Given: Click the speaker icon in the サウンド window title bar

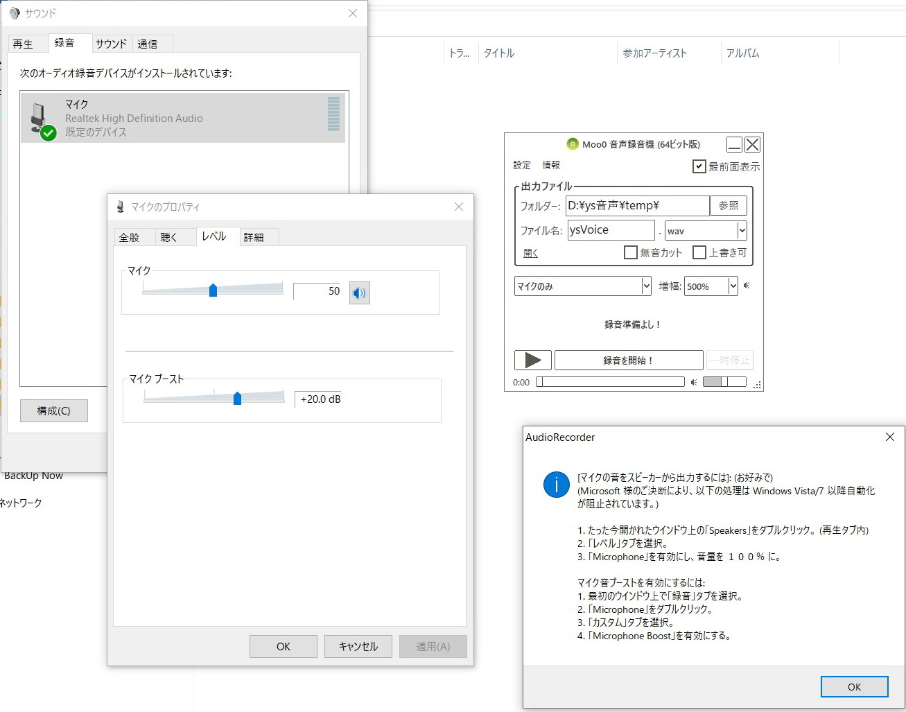Looking at the screenshot, I should coord(15,13).
